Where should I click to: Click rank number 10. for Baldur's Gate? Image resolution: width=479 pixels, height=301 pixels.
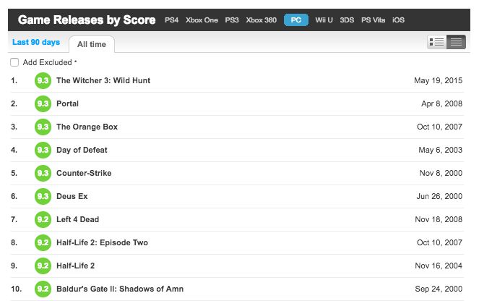coord(16,289)
